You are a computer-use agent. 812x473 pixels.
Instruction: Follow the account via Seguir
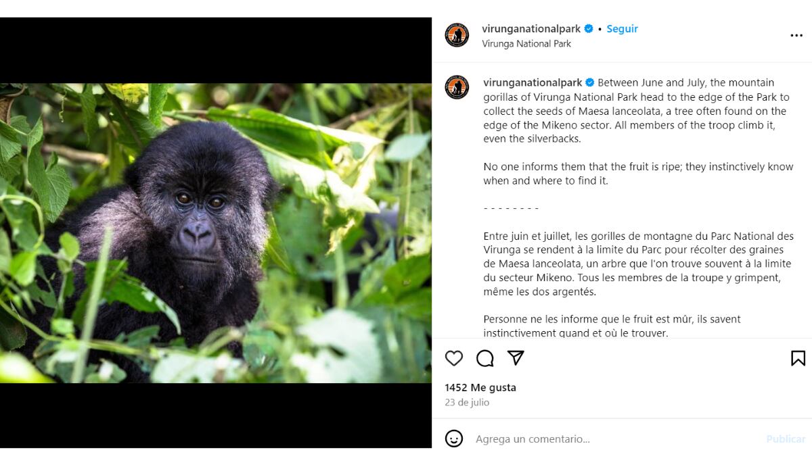[x=622, y=28]
